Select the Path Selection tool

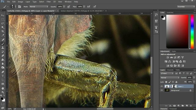(x=3, y=80)
